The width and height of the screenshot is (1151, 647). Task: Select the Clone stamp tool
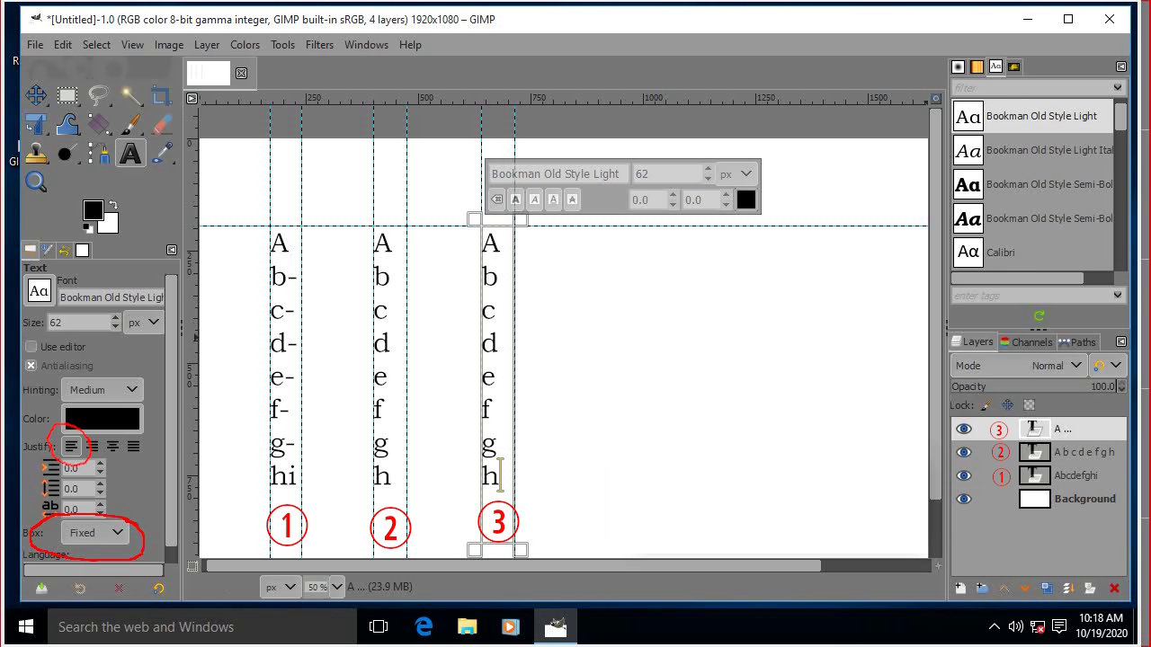coord(36,154)
